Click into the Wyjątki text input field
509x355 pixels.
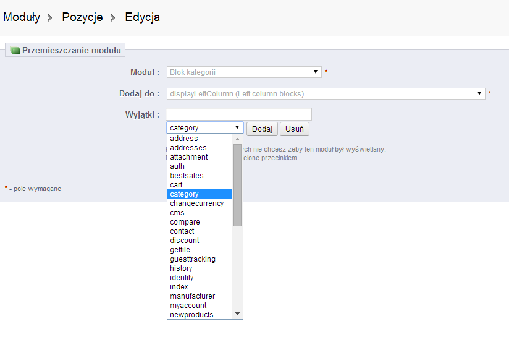[x=238, y=114]
